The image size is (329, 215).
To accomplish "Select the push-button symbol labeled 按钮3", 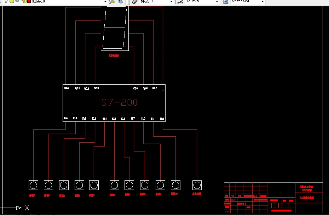I will 64,185.
